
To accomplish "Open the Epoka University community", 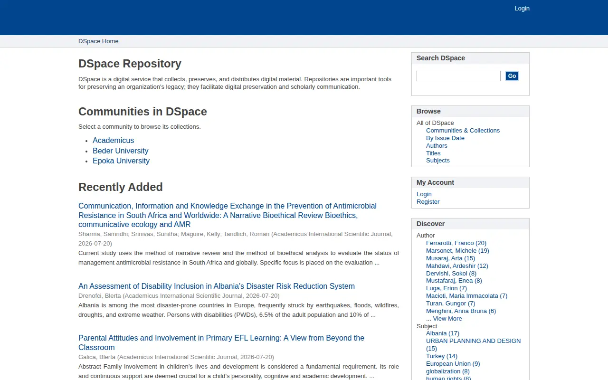I will tap(121, 161).
